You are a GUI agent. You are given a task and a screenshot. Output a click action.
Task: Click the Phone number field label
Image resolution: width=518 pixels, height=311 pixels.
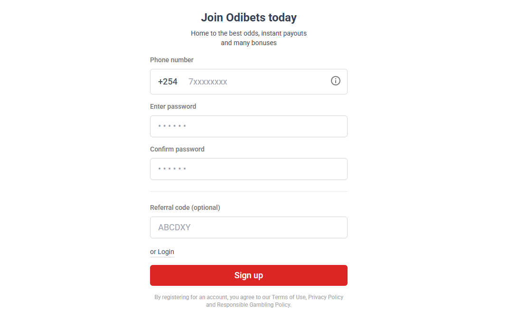(x=171, y=60)
